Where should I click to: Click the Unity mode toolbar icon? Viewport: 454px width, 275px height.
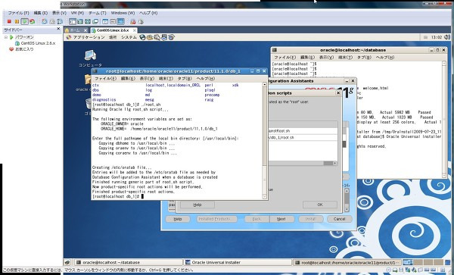click(95, 21)
